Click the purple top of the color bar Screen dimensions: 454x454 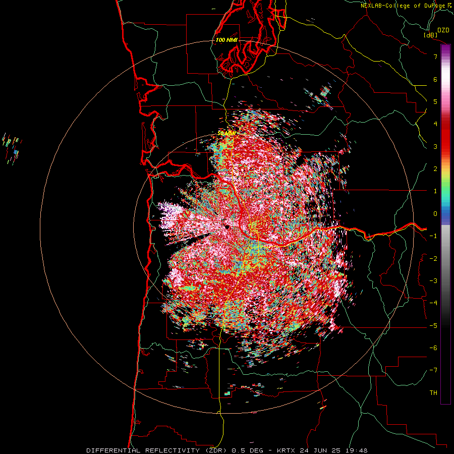tap(445, 50)
